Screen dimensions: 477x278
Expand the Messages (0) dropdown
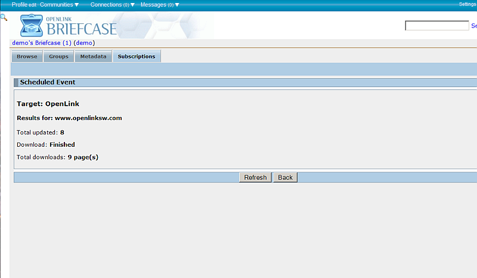point(160,5)
